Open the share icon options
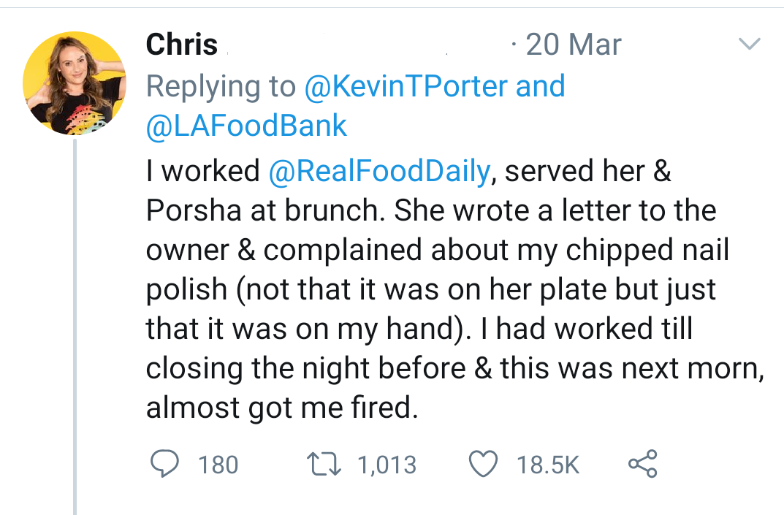Viewport: 784px width, 515px height. coord(643,465)
